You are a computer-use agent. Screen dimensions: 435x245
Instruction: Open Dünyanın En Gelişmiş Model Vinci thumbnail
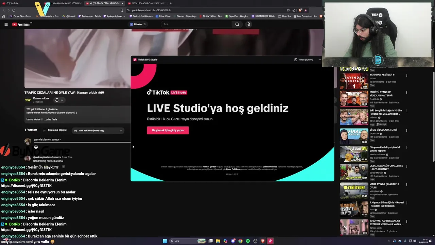pos(354,154)
